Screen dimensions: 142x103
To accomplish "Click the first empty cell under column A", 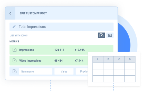I will pos(98,66).
